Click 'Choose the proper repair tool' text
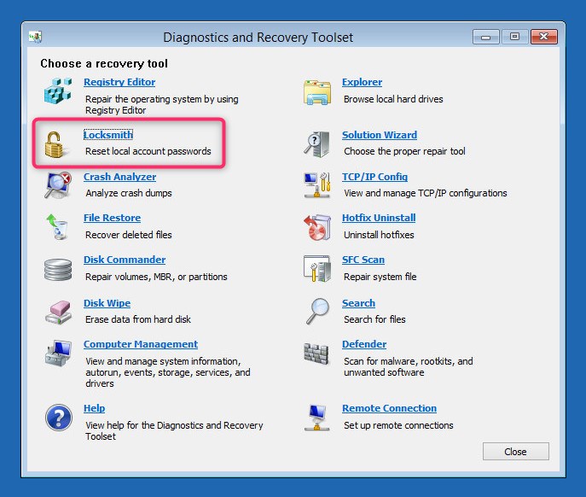Screen dimensions: 586x497 (x=405, y=151)
